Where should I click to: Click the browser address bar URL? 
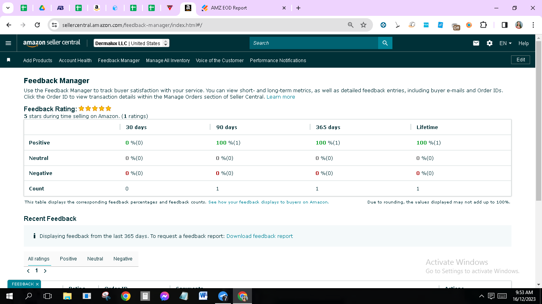click(132, 25)
